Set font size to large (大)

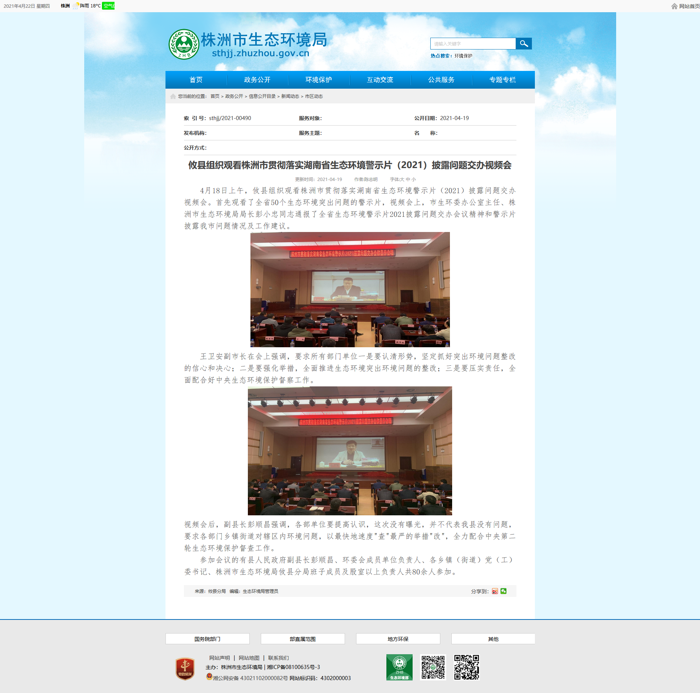pos(402,180)
